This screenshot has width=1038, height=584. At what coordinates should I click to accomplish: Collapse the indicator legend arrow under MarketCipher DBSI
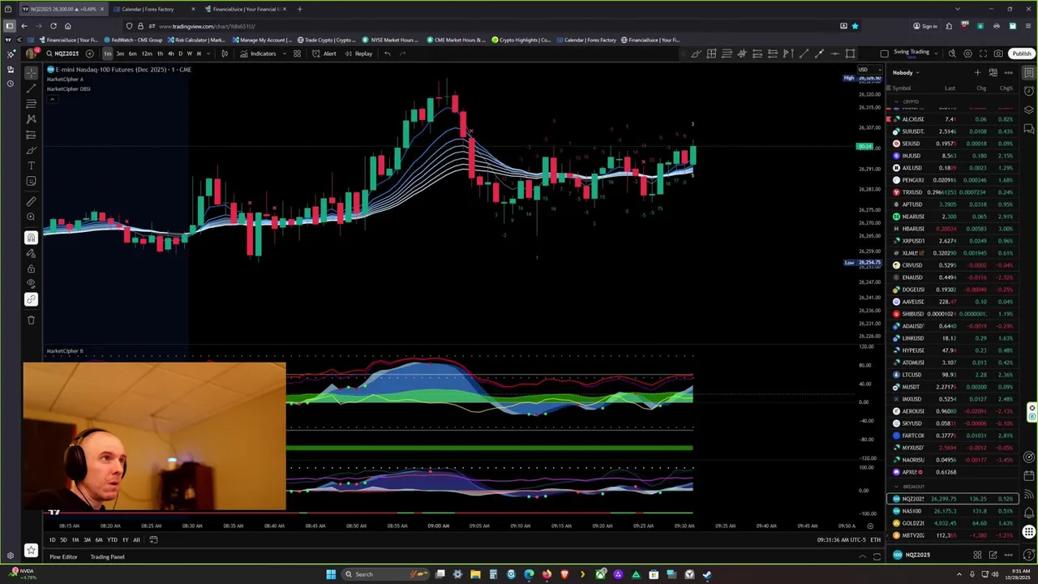[x=52, y=99]
